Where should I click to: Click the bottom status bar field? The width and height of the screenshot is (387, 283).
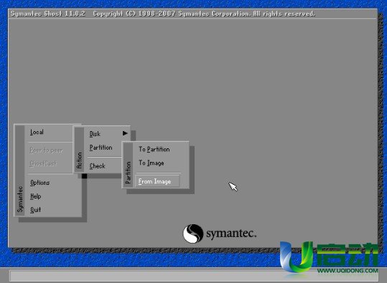click(194, 276)
